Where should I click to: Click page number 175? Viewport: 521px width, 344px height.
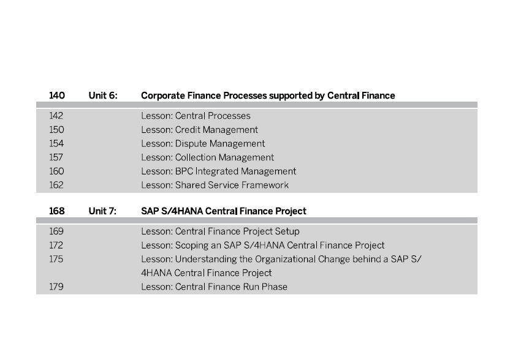tap(56, 259)
